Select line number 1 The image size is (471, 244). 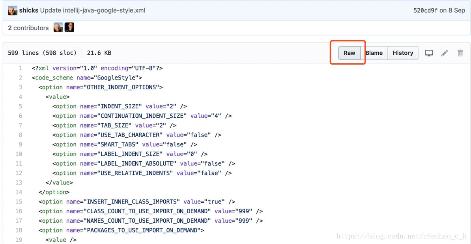20,68
